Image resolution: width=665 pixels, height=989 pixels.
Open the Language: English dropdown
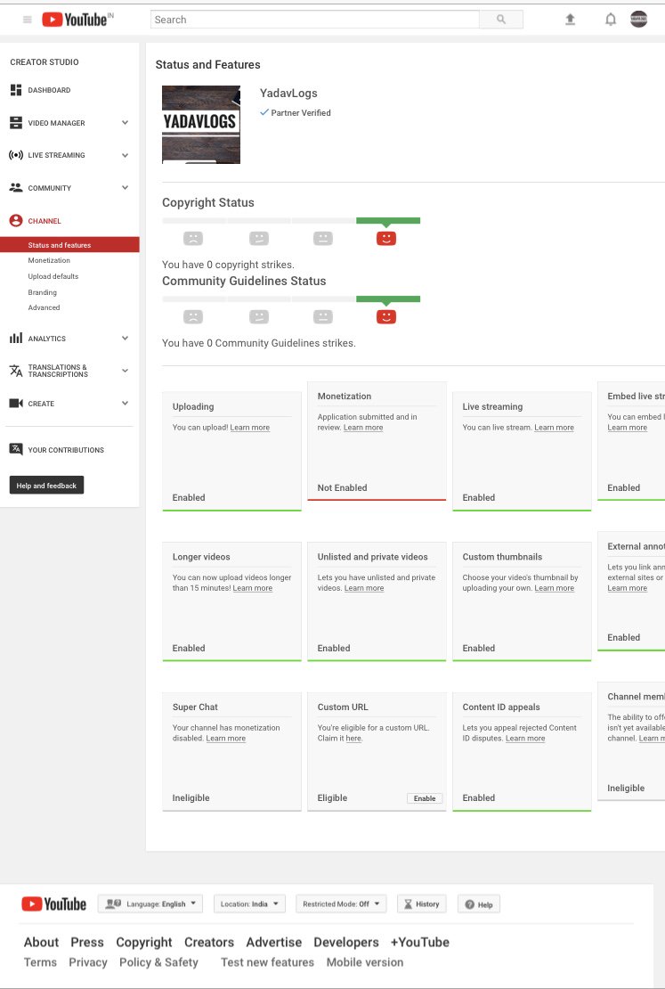pos(150,903)
